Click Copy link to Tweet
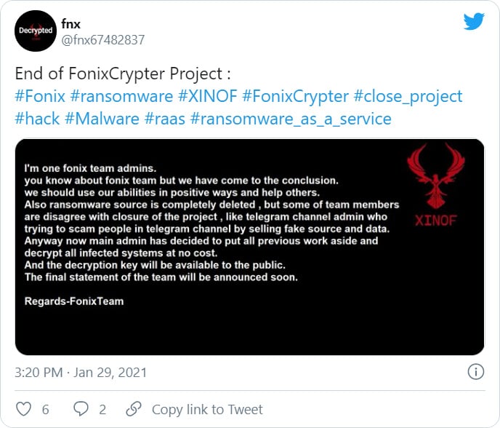The width and height of the screenshot is (500, 428). [x=207, y=410]
